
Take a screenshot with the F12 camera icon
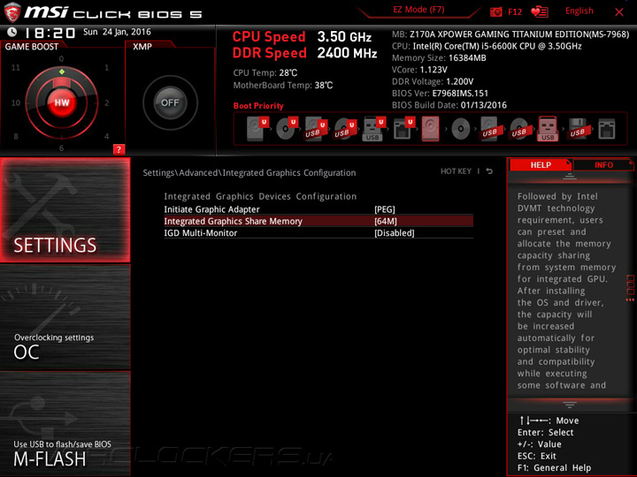(x=506, y=11)
